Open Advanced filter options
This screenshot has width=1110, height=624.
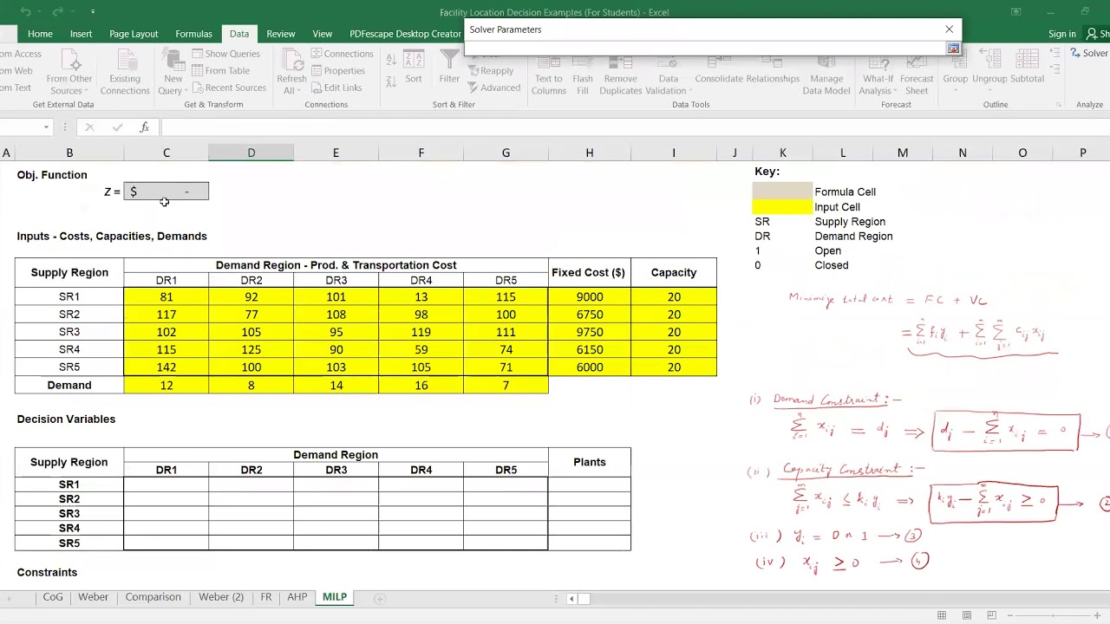coord(493,88)
